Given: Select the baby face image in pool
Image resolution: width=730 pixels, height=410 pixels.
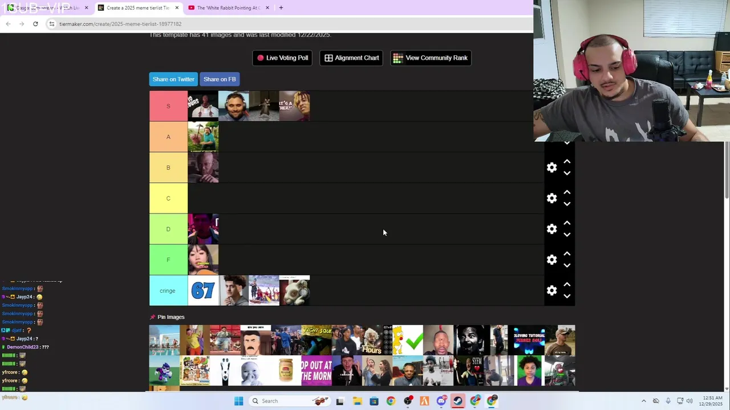Looking at the screenshot, I should pos(255,371).
